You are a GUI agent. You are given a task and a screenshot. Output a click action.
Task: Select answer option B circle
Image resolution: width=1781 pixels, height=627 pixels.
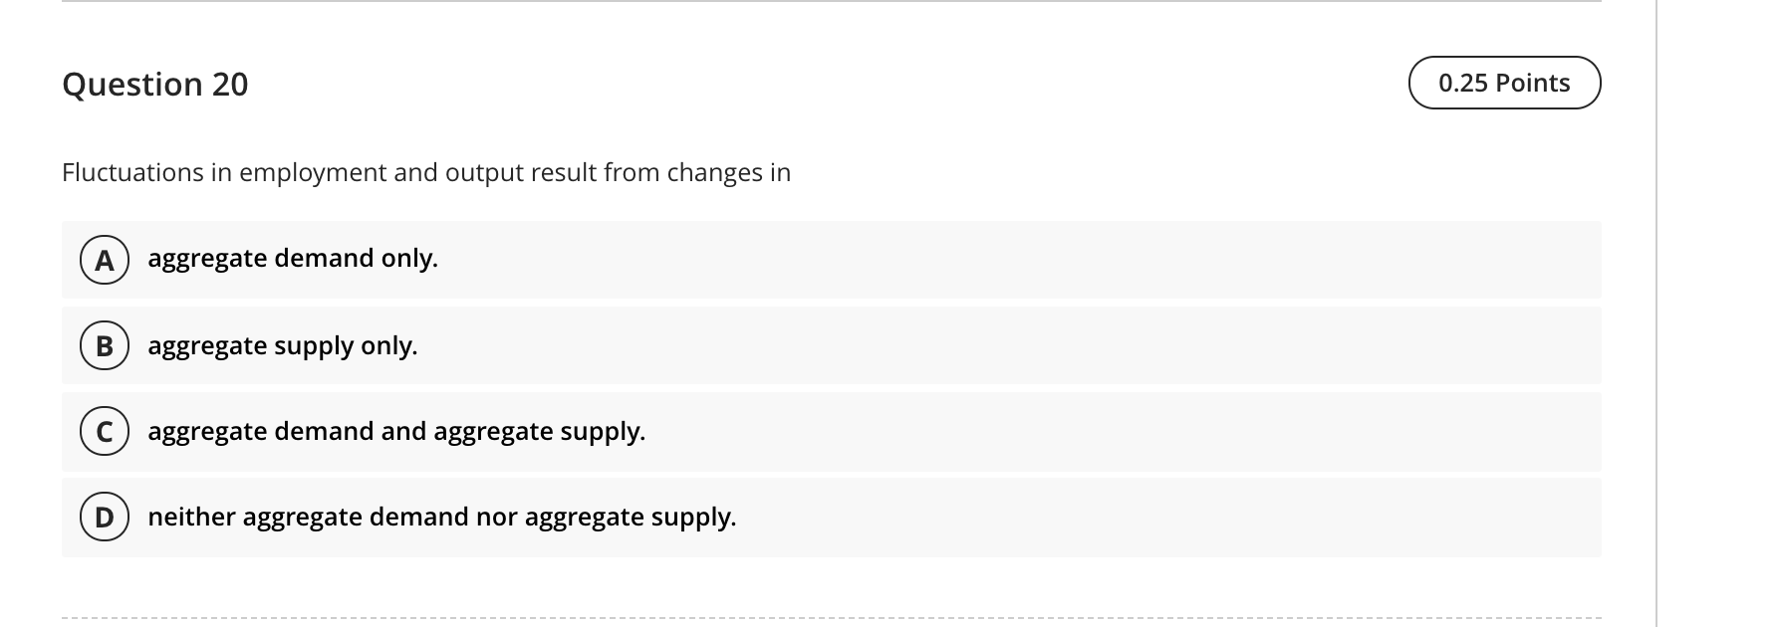pos(104,346)
